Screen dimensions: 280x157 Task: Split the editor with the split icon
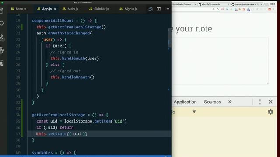(x=159, y=9)
